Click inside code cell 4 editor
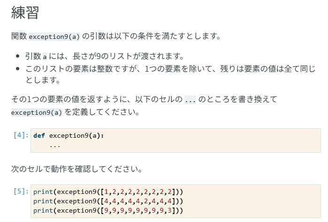This screenshot has width=328, height=222. click(175, 141)
